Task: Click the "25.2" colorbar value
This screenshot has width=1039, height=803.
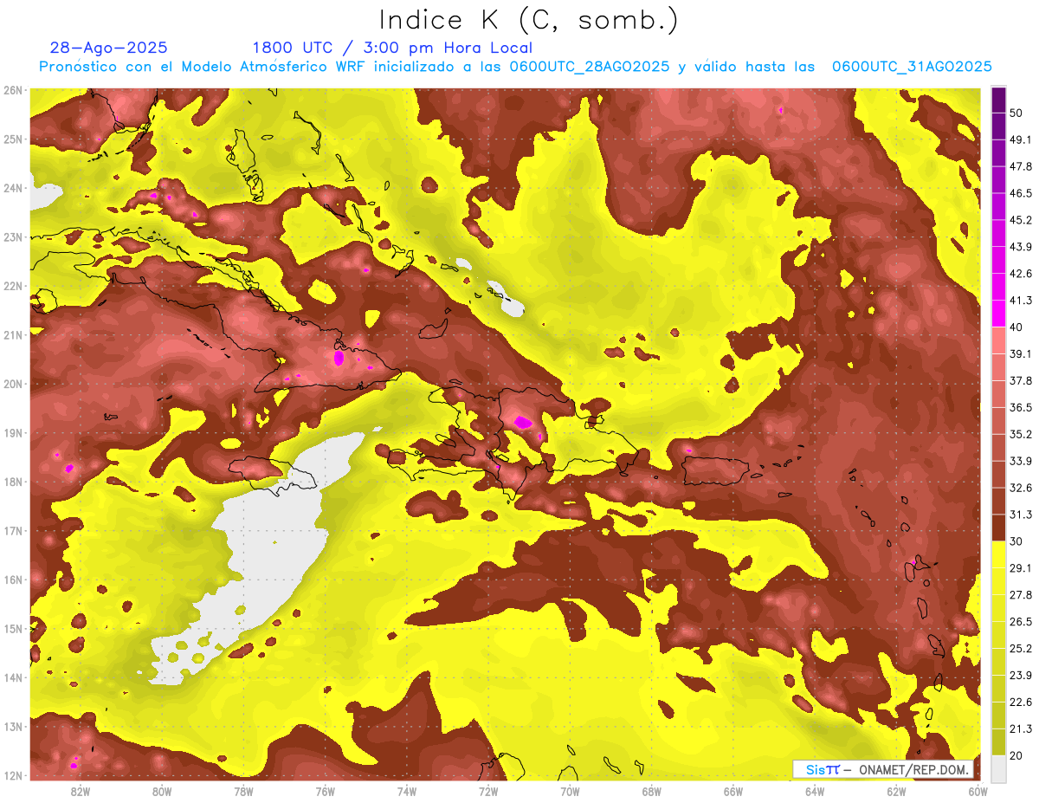Action: (x=1022, y=648)
